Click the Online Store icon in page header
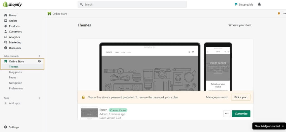Viewport: 286px width, 132px height. click(x=49, y=14)
